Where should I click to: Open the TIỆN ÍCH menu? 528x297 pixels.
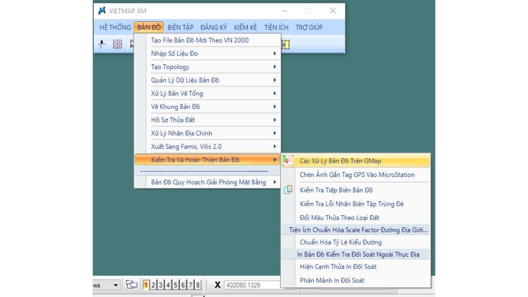(276, 27)
